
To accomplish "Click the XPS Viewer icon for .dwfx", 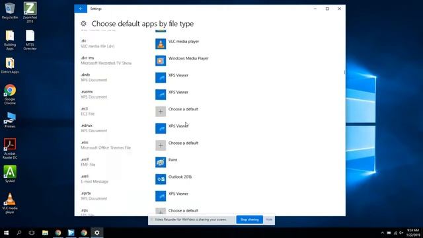I will pos(161,78).
